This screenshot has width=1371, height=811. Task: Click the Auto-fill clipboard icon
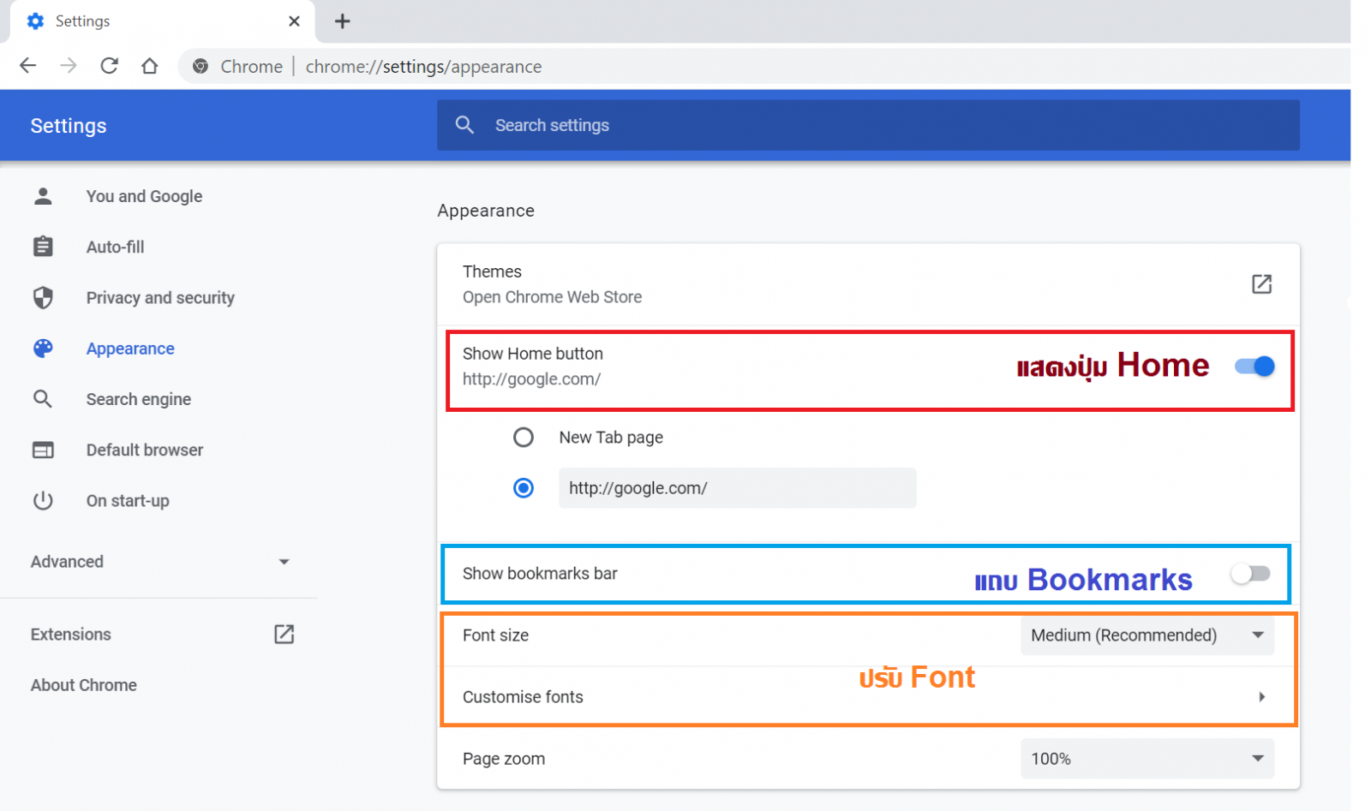[43, 247]
